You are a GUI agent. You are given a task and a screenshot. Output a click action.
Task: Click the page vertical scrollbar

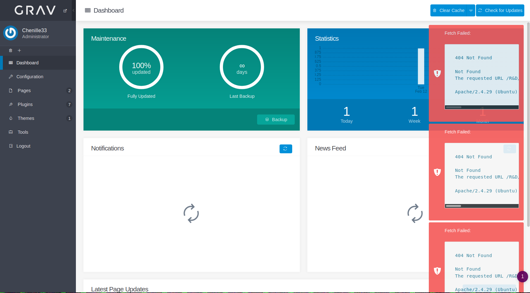point(528,125)
